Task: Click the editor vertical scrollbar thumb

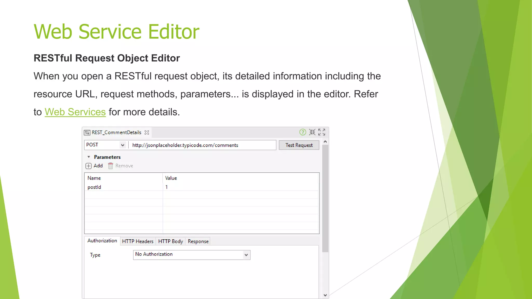Action: tap(325, 199)
